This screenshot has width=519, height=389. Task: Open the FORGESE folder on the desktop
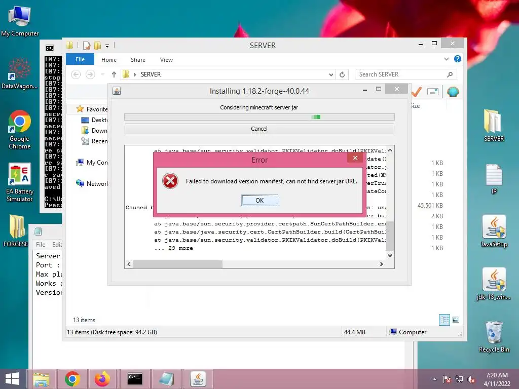[16, 231]
